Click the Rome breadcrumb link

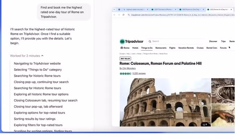pyautogui.click(x=139, y=54)
